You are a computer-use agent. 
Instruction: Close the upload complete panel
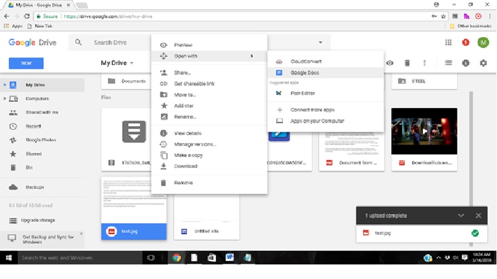pos(478,216)
